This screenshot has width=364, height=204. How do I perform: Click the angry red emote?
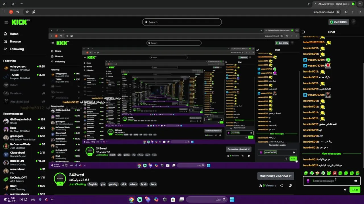[x=335, y=173]
